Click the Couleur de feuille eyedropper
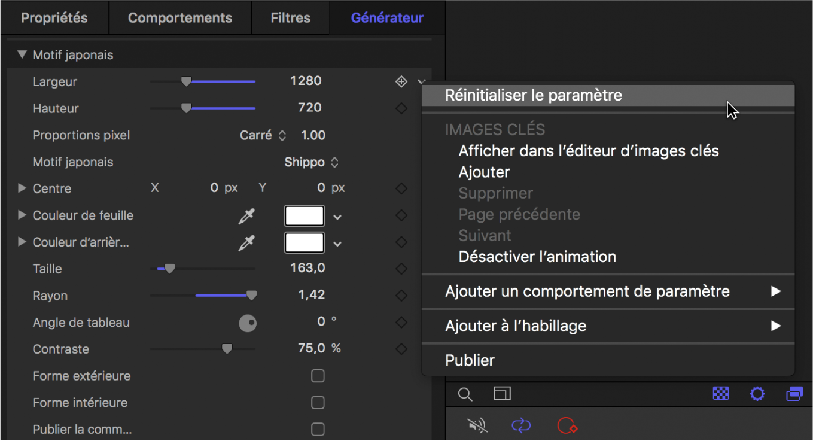 click(246, 217)
